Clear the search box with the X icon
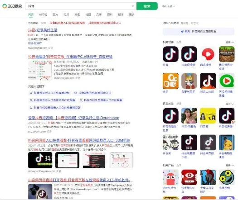Screen dimensions: 238x200 pos(133,6)
